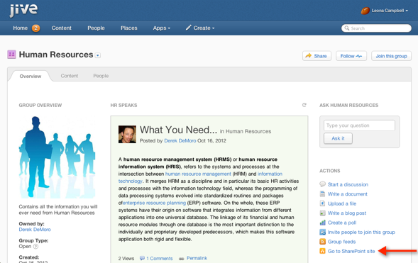Focus the Search field
The height and width of the screenshot is (263, 418).
click(x=376, y=28)
